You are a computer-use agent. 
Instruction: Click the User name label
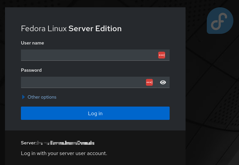pos(33,43)
